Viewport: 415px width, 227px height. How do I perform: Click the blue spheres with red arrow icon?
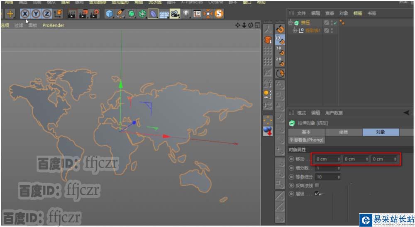268,131
